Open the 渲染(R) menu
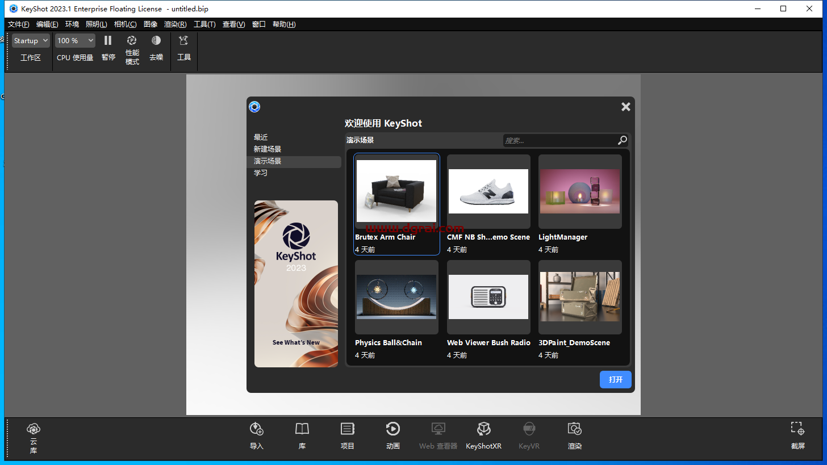The height and width of the screenshot is (465, 827). (x=175, y=24)
